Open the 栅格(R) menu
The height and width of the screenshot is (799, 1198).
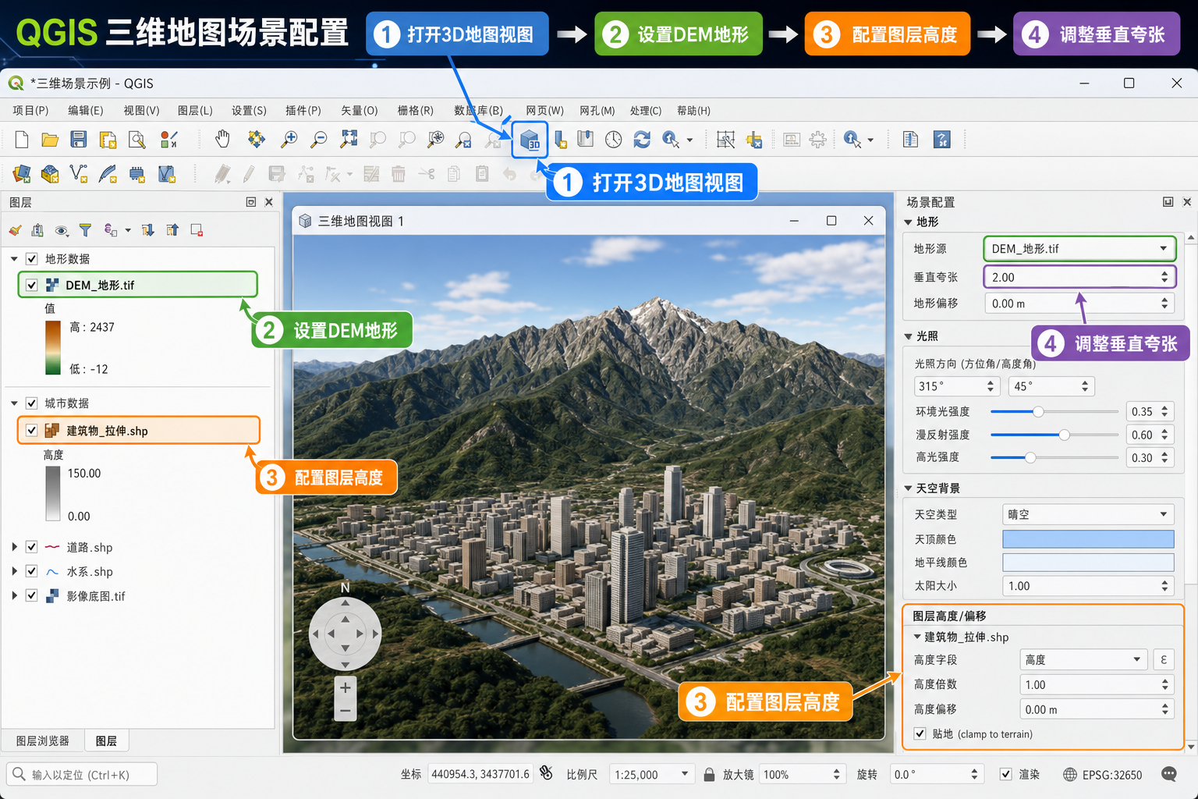tap(415, 111)
